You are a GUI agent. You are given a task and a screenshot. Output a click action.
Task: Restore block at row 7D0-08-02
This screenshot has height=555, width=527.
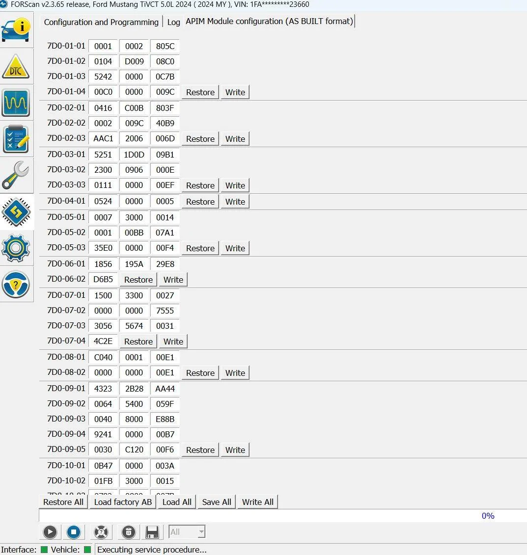tap(200, 373)
